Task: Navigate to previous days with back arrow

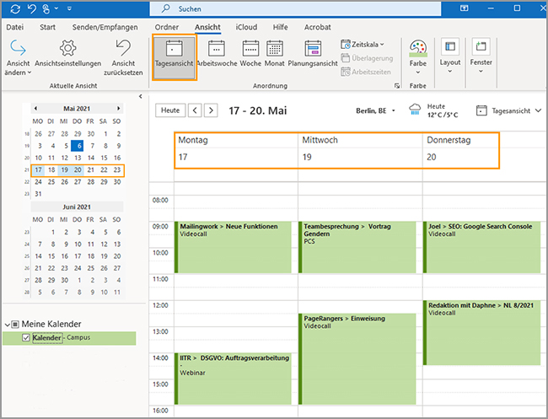Action: [x=195, y=110]
